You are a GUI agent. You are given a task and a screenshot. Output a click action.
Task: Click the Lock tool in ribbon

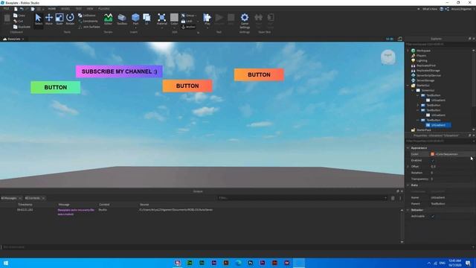tap(187, 21)
